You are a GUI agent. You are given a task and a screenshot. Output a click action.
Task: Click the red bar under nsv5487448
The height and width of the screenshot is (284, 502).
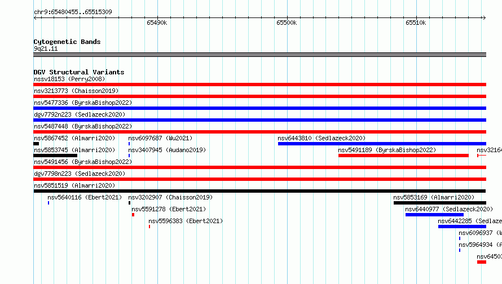click(x=259, y=132)
